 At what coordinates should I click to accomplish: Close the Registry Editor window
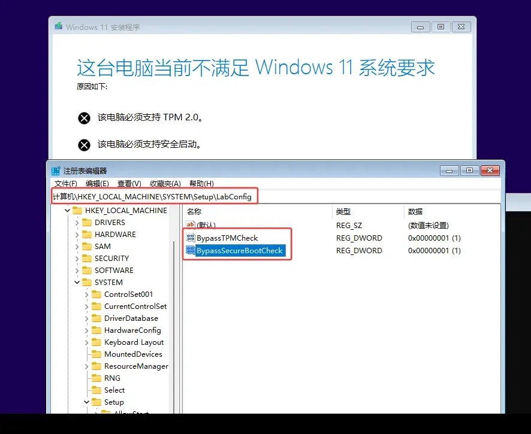pyautogui.click(x=490, y=171)
